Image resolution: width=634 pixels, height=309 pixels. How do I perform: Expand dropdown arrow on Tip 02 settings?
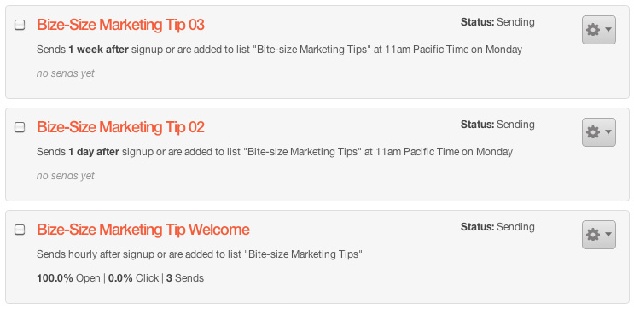tap(608, 131)
